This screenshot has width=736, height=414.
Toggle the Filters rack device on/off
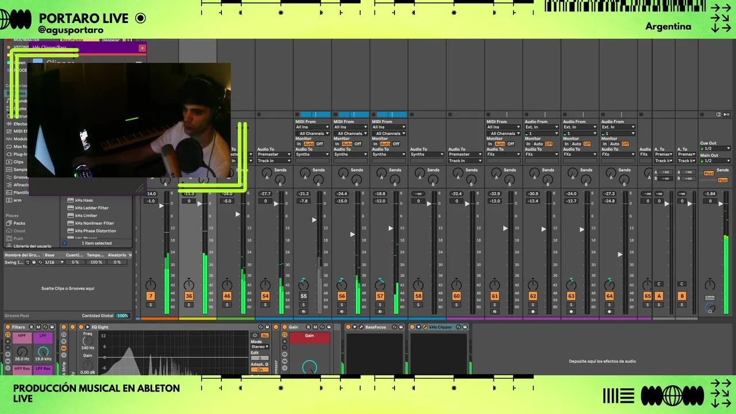[x=8, y=327]
